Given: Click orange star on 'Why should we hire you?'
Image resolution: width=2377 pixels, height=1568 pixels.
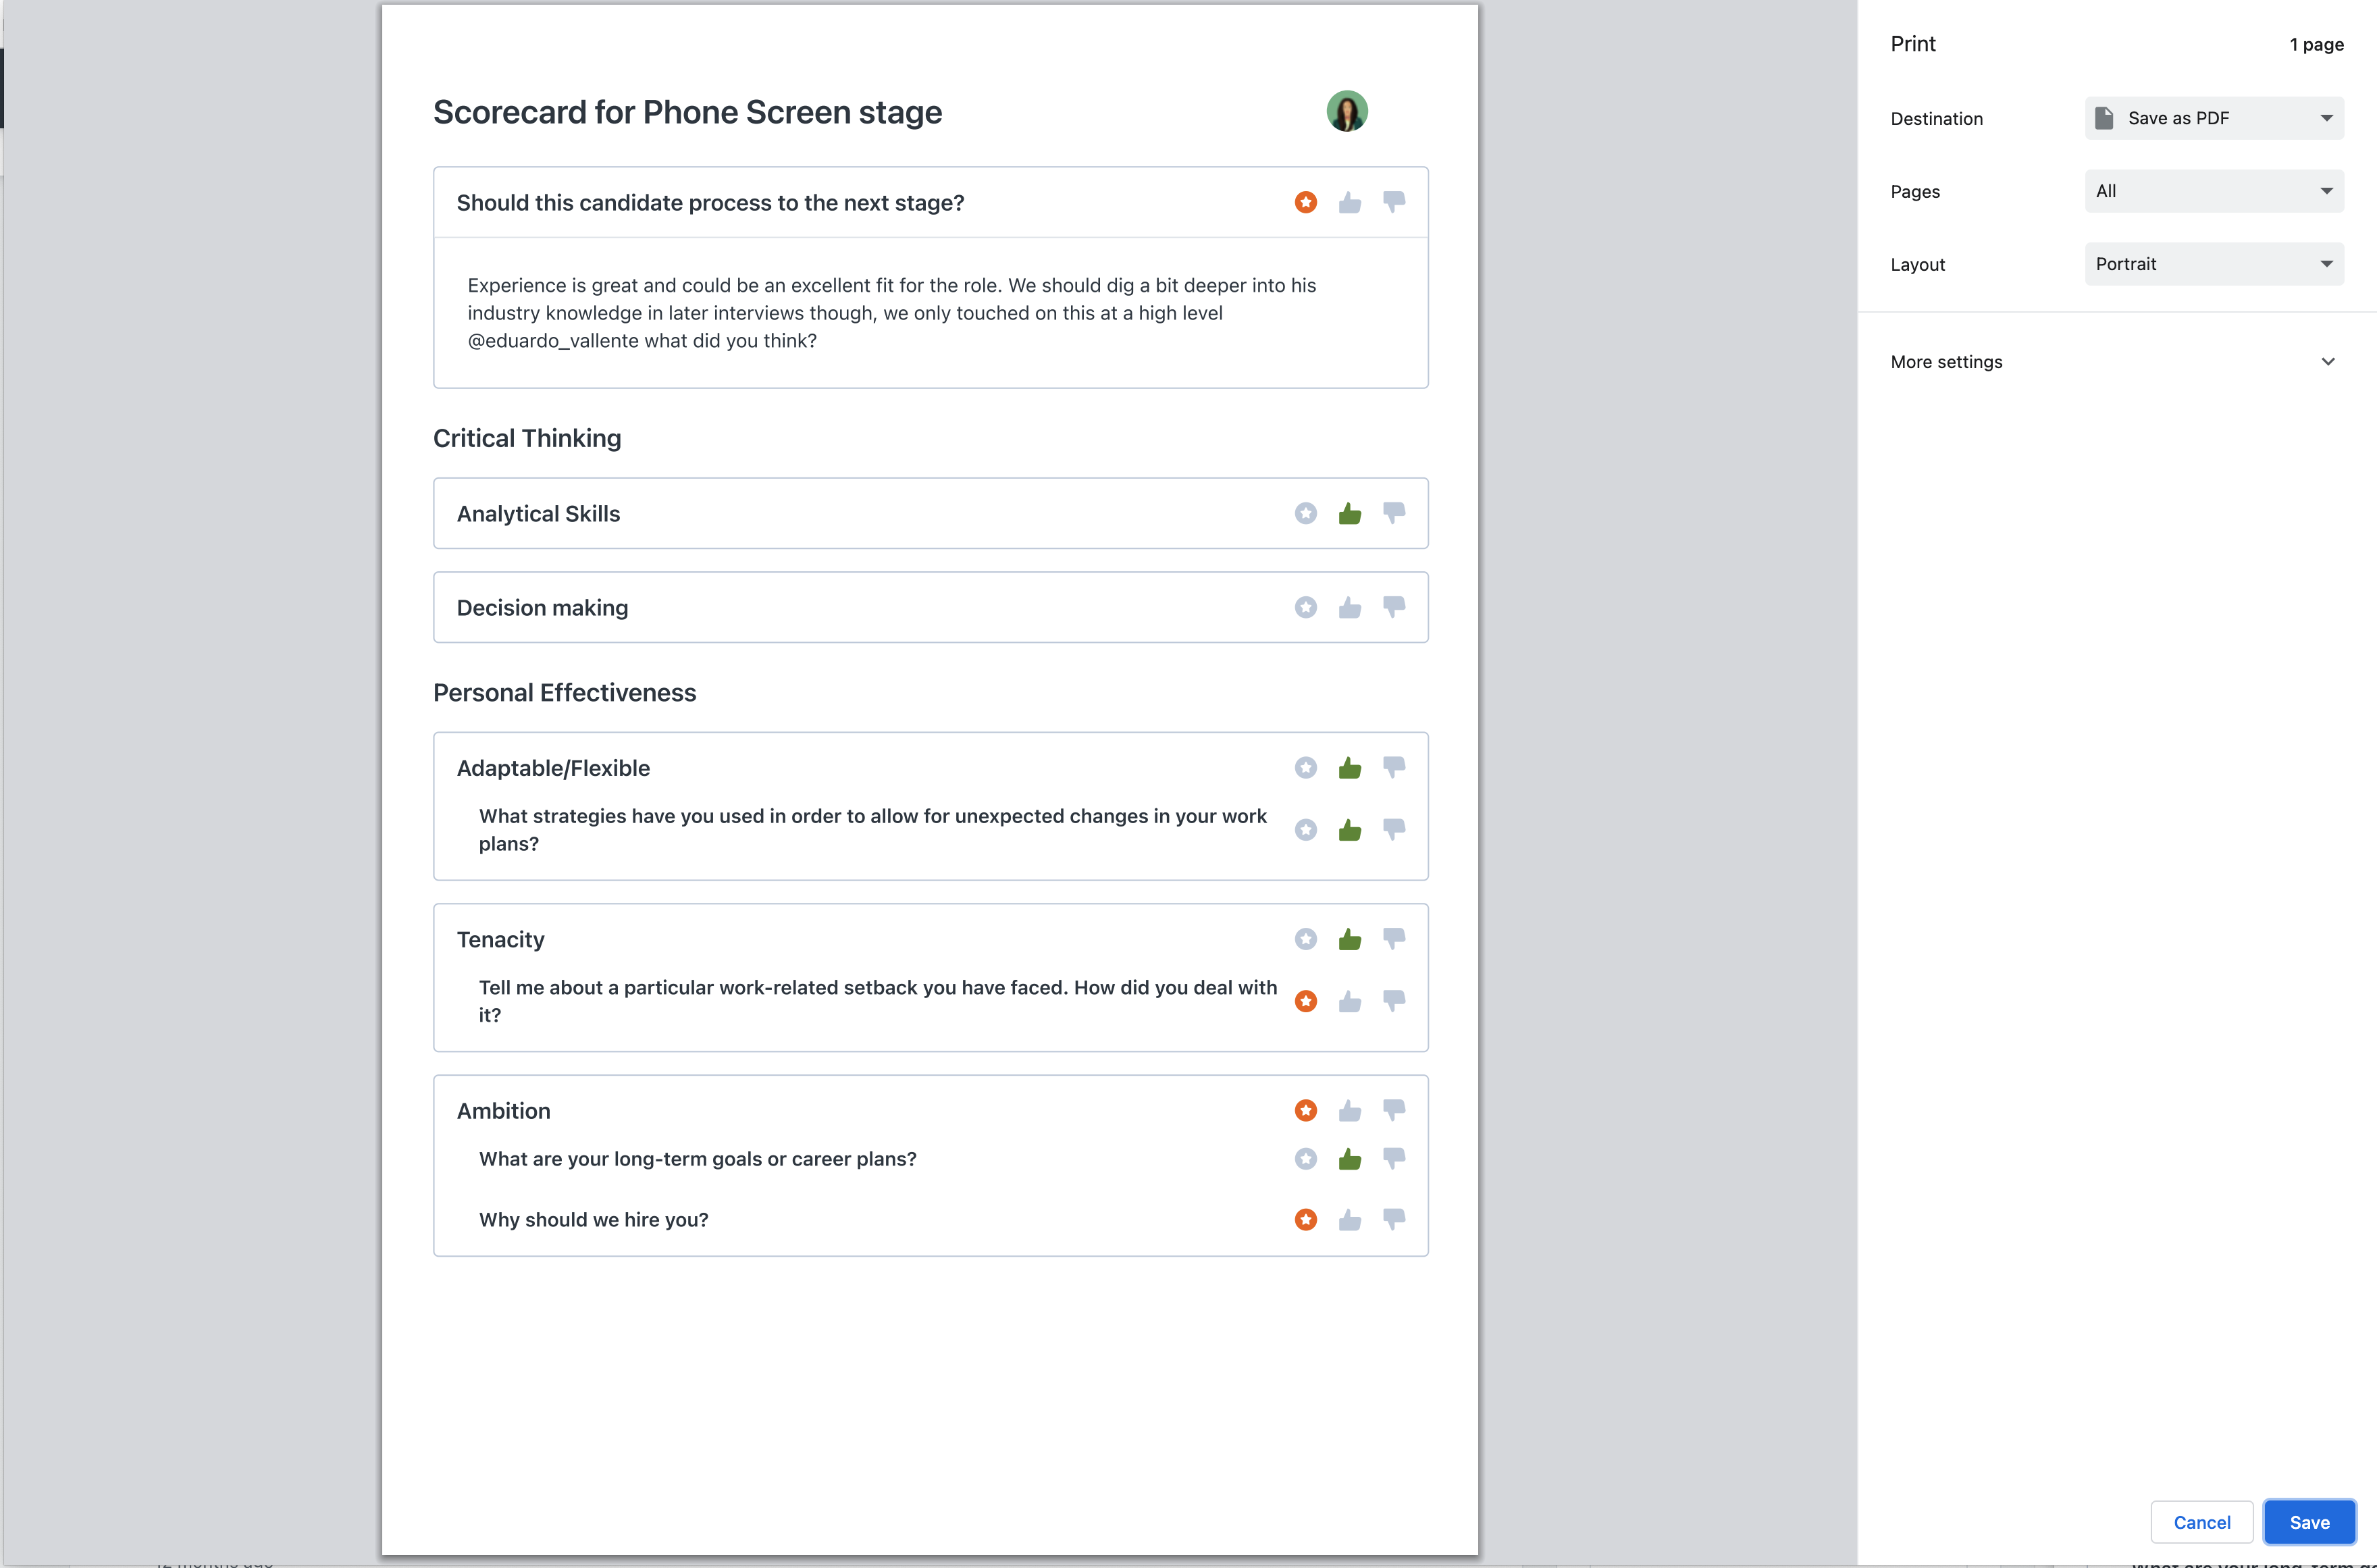Looking at the screenshot, I should tap(1305, 1219).
